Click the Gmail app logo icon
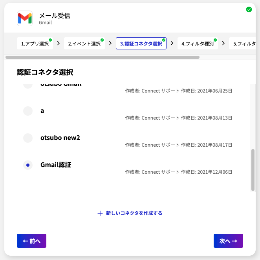Image resolution: width=260 pixels, height=260 pixels. click(25, 18)
